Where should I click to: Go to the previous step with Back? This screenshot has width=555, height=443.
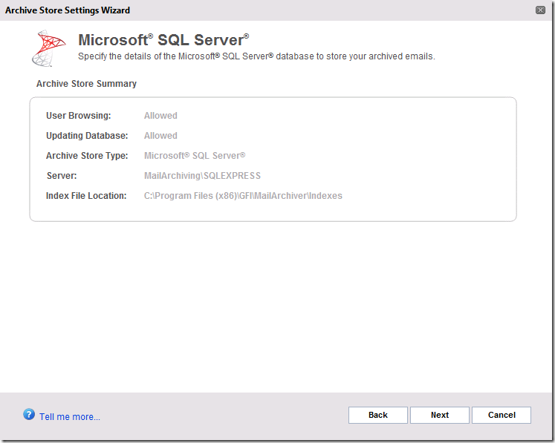point(378,415)
